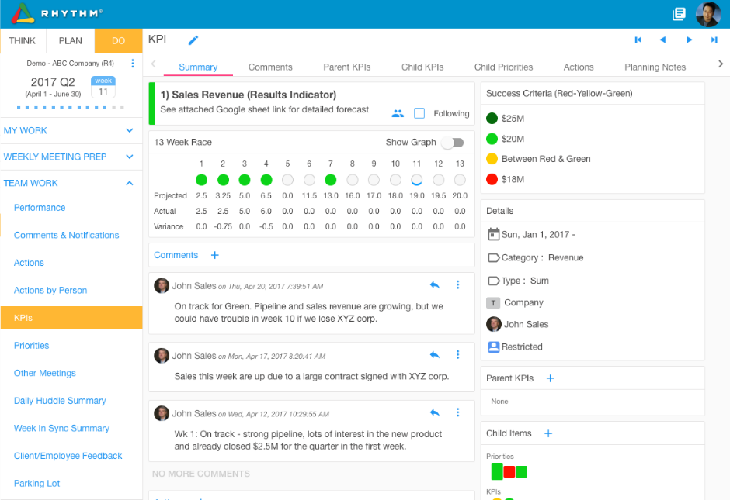This screenshot has height=500, width=730.
Task: Click the quarter week progress dots
Action: pyautogui.click(x=71, y=108)
